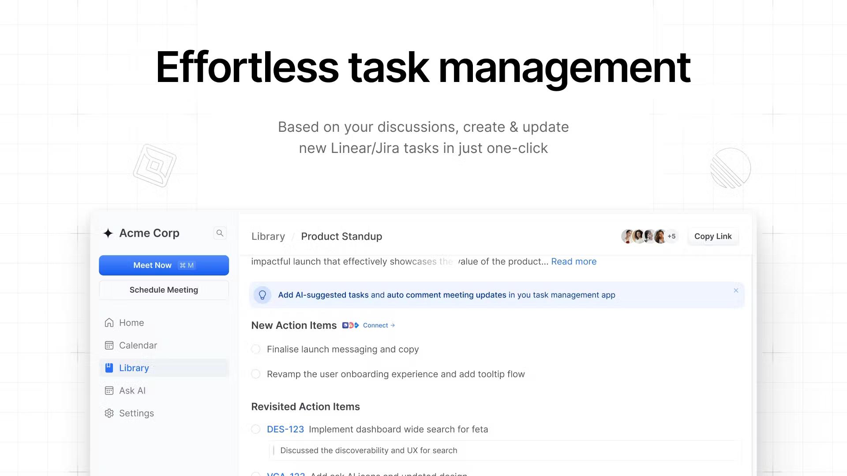This screenshot has height=476, width=847.
Task: Mark Revamp user onboarding task complete
Action: [x=255, y=374]
